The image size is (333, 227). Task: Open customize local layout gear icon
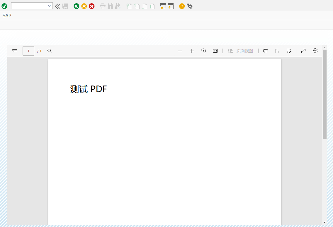click(190, 6)
